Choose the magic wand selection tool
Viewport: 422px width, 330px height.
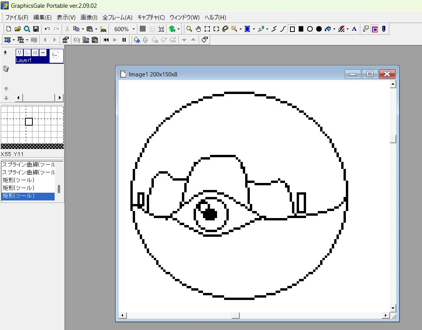pos(234,29)
